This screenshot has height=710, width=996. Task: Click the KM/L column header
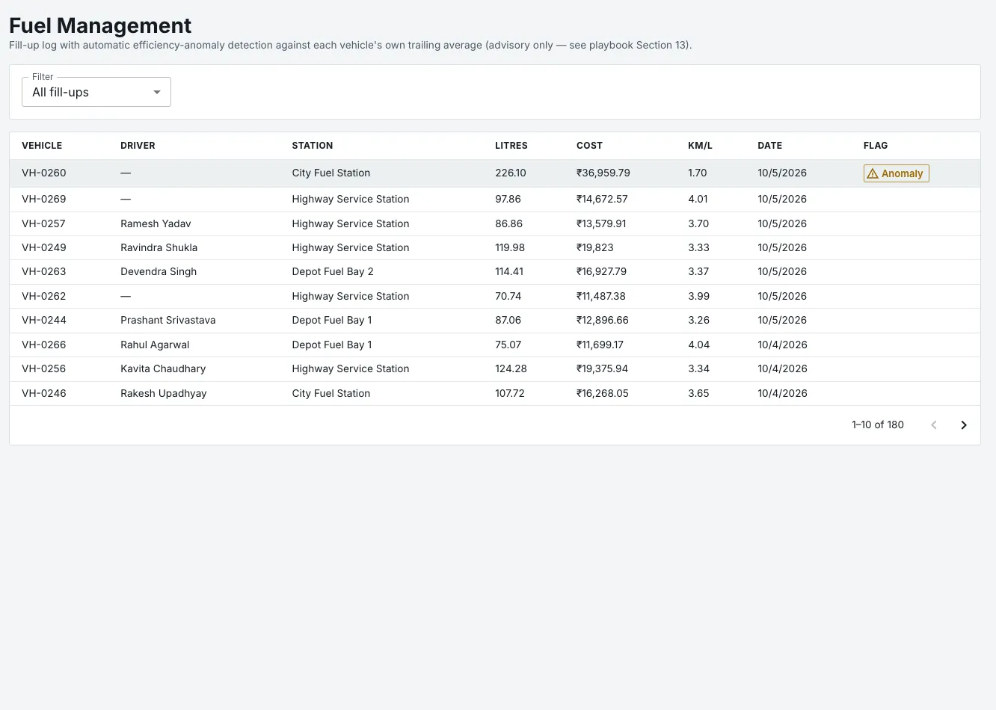pos(700,146)
